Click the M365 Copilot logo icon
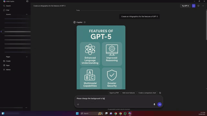The height and width of the screenshot is (116, 207). [x=4, y=1]
